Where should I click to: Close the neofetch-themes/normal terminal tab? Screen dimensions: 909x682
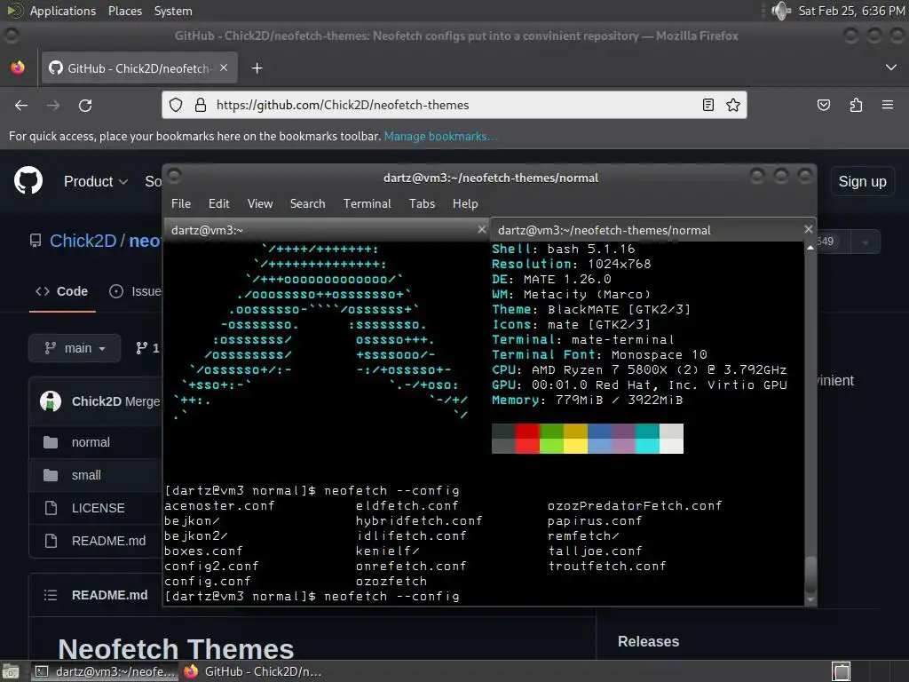(x=808, y=229)
